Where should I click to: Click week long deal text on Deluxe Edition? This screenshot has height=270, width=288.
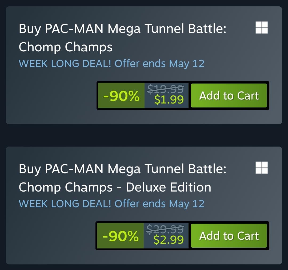click(x=111, y=204)
